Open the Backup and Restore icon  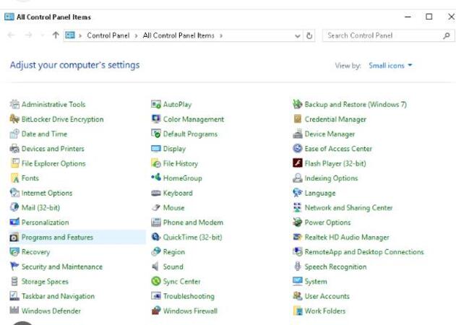pyautogui.click(x=298, y=104)
